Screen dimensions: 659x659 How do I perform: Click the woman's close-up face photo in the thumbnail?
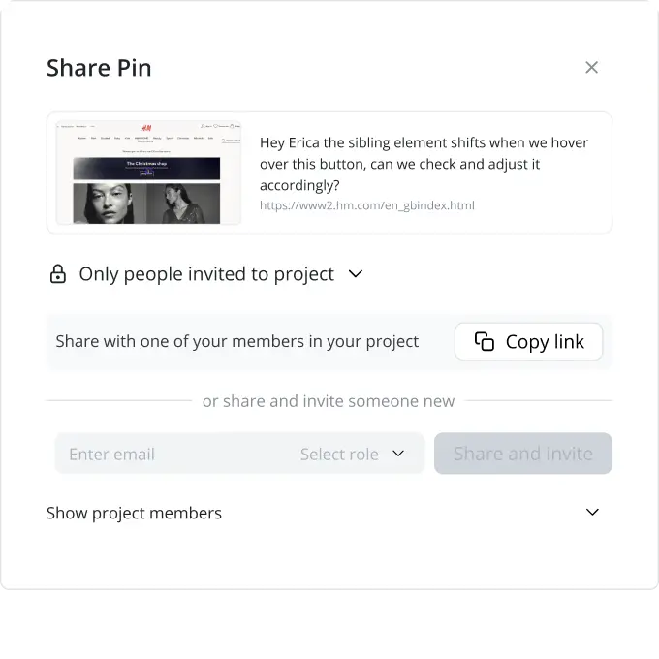point(110,204)
